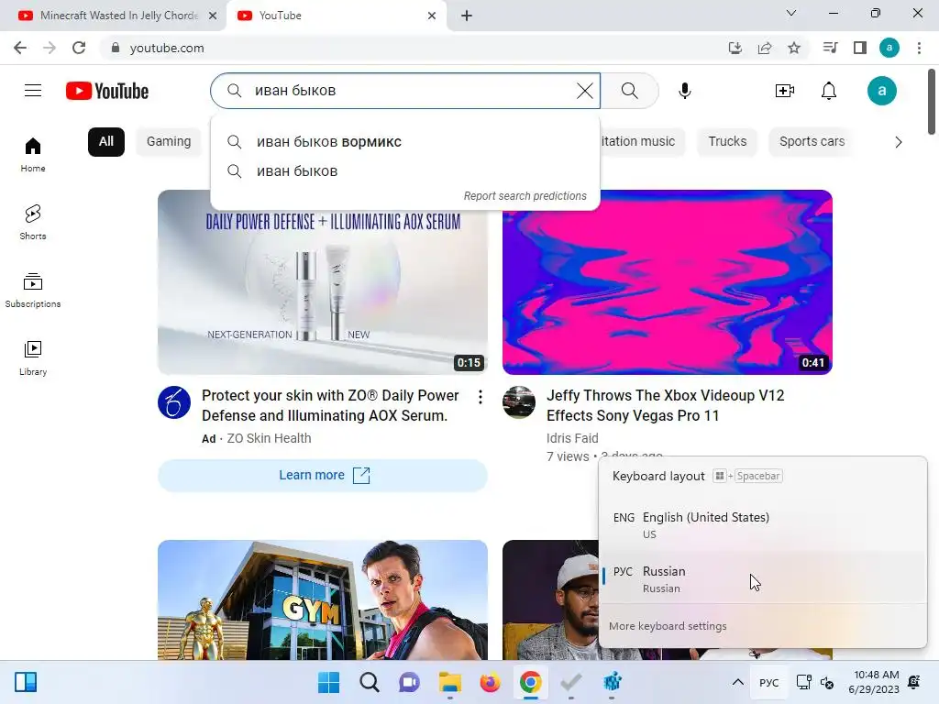
Task: Open the notifications bell
Action: pyautogui.click(x=829, y=91)
